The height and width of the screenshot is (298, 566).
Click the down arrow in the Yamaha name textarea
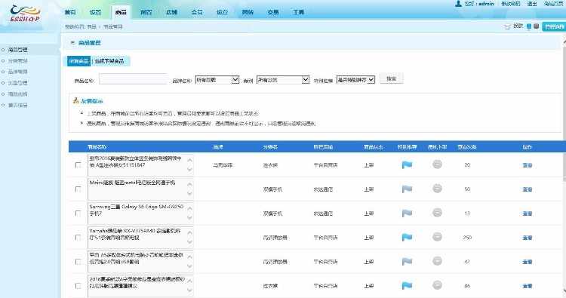[190, 242]
